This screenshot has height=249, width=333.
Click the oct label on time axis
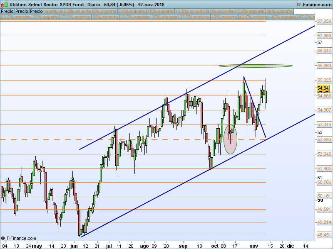point(215,246)
